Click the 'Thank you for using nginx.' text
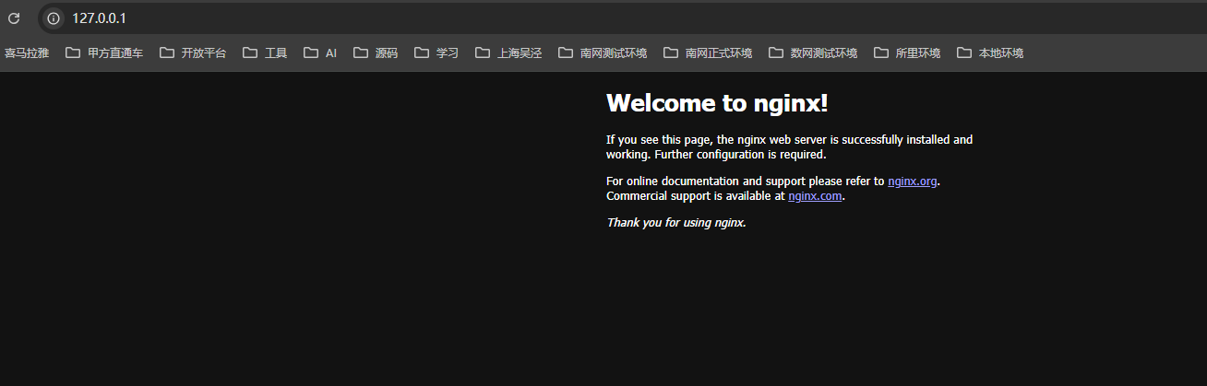This screenshot has height=386, width=1207. pyautogui.click(x=675, y=223)
